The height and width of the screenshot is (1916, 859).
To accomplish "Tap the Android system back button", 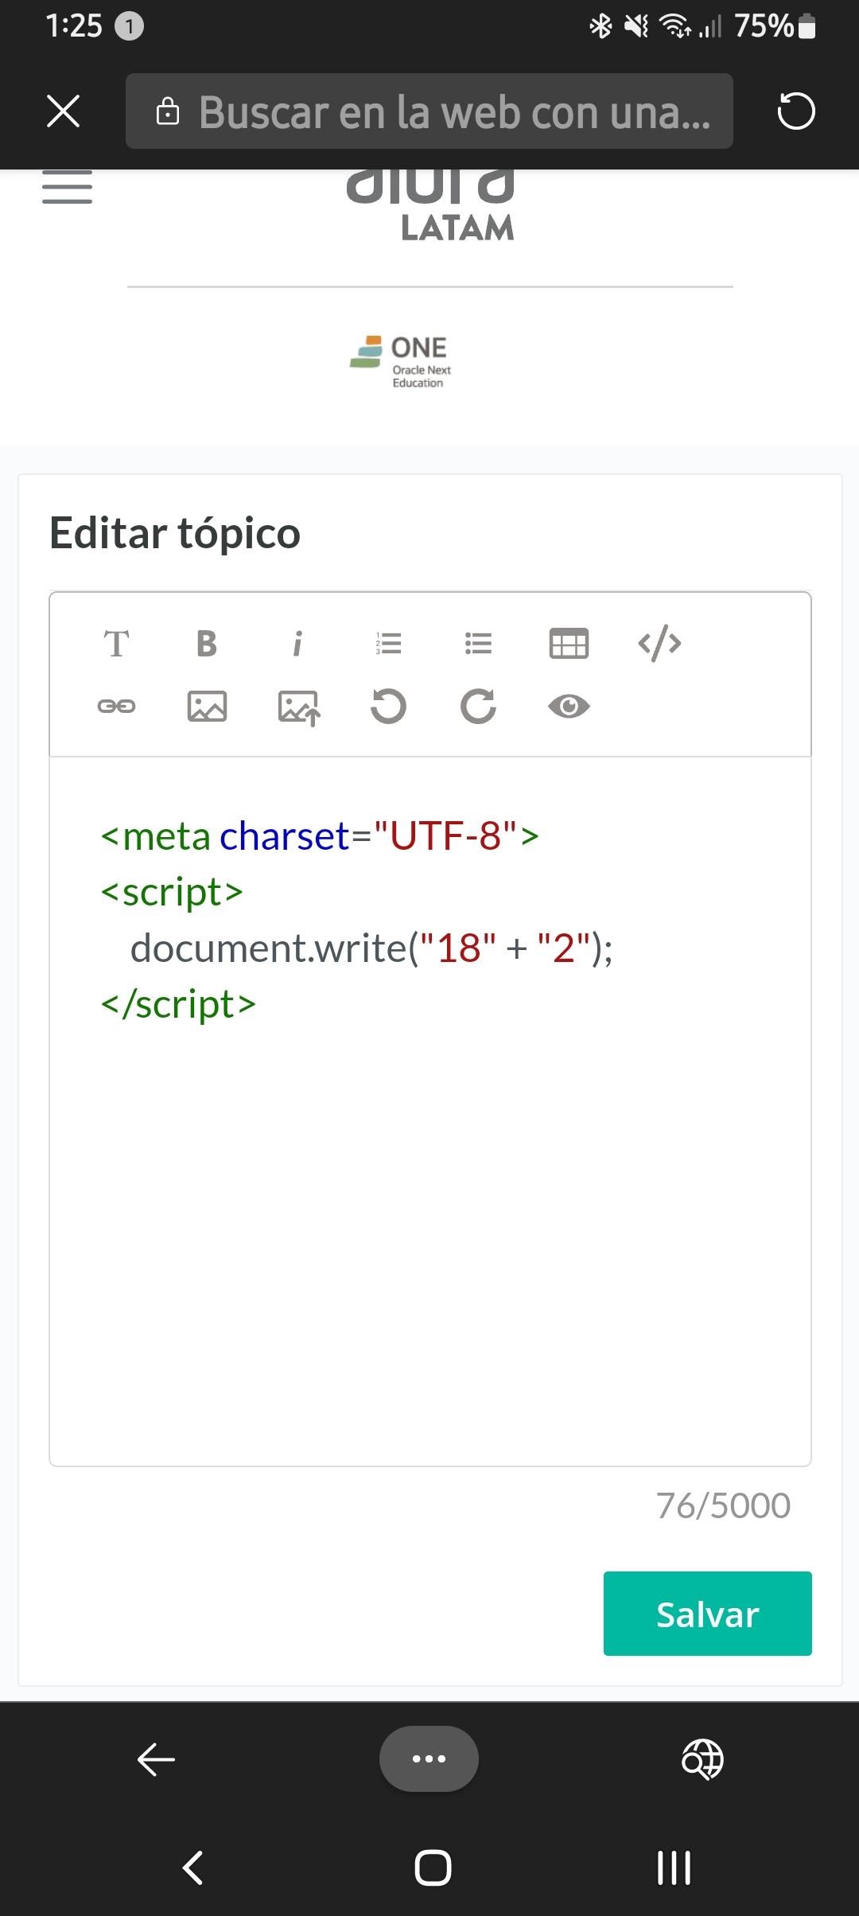I will coord(192,1867).
